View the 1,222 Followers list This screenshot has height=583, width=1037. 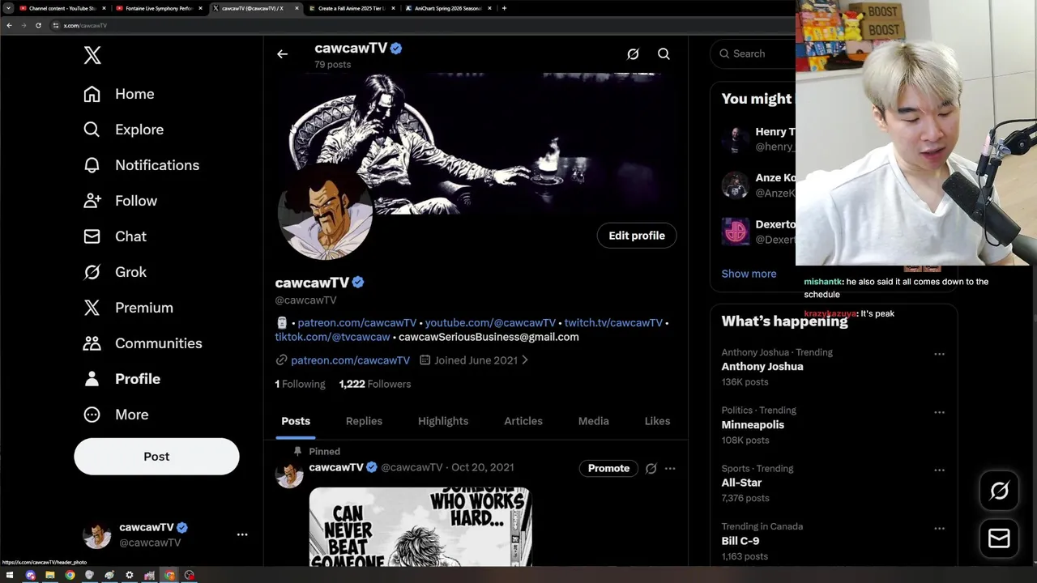click(x=374, y=384)
